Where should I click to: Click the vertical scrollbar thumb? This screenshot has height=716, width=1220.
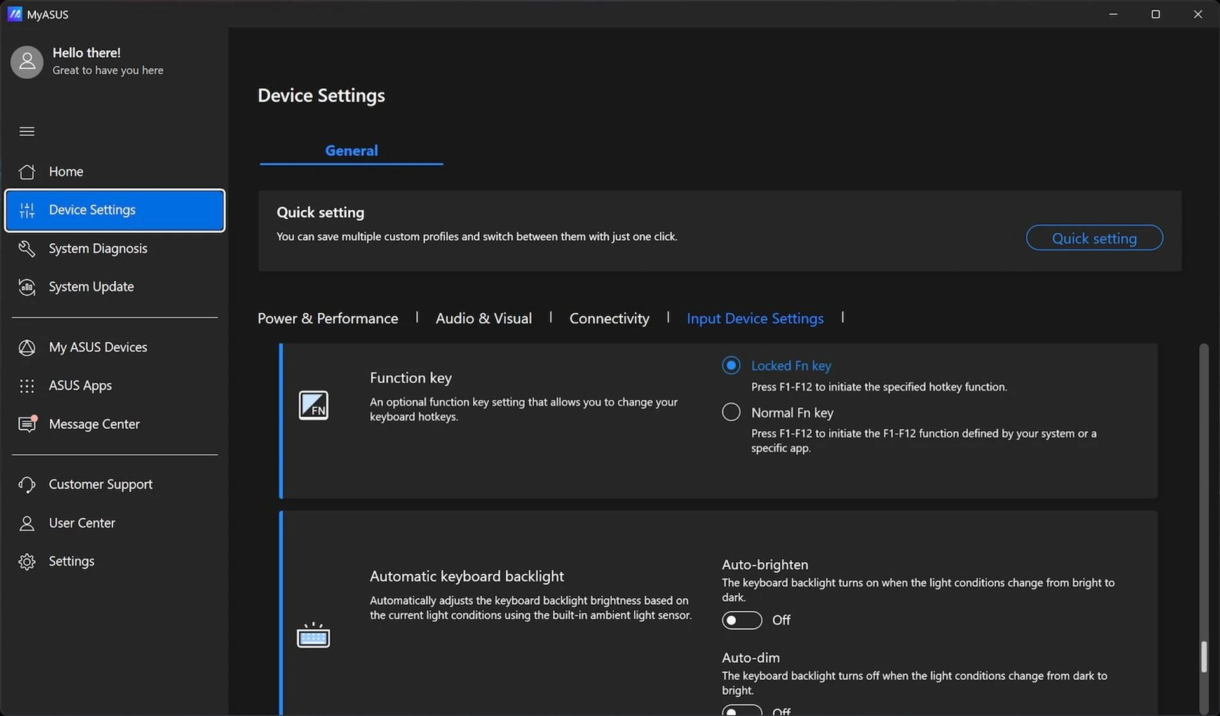coord(1203,656)
